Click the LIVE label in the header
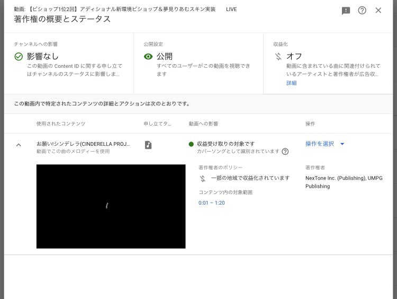This screenshot has width=397, height=299. 231,10
